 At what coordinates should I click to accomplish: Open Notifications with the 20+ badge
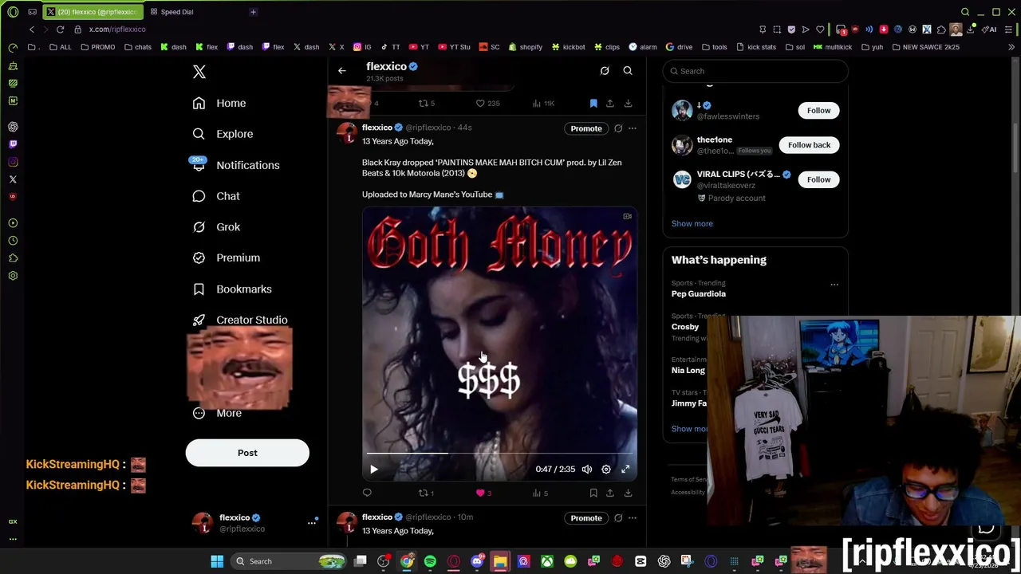(235, 165)
